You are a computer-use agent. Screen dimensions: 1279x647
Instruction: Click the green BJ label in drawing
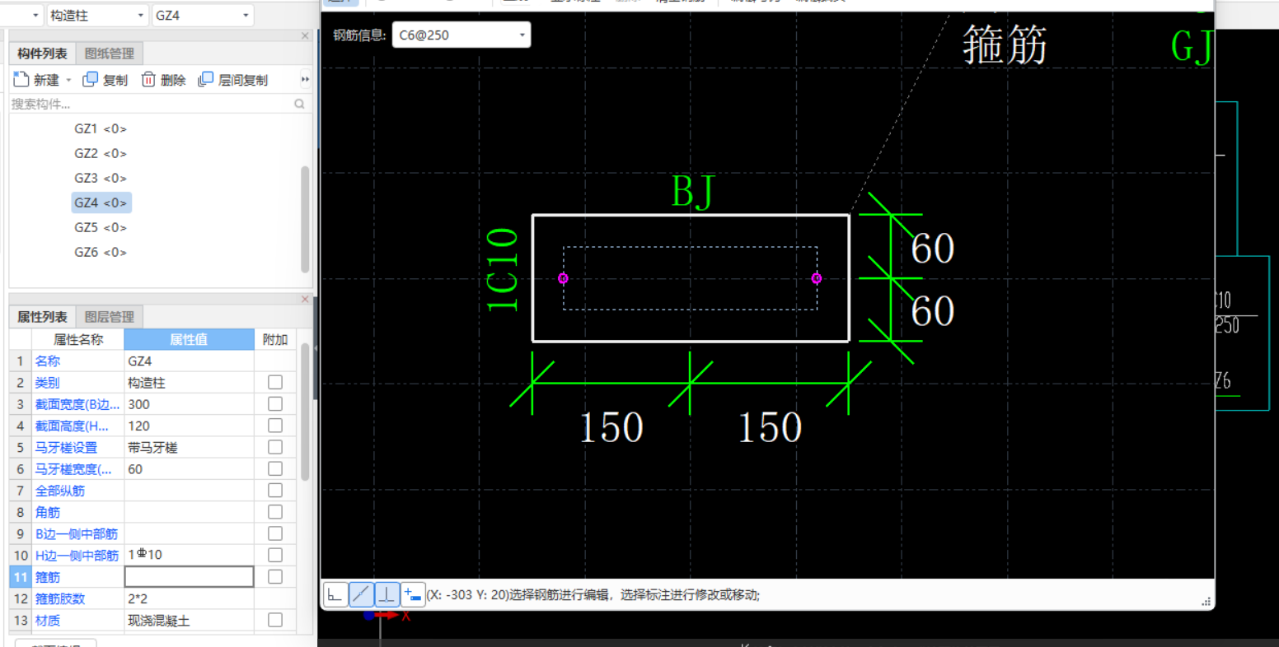[692, 191]
